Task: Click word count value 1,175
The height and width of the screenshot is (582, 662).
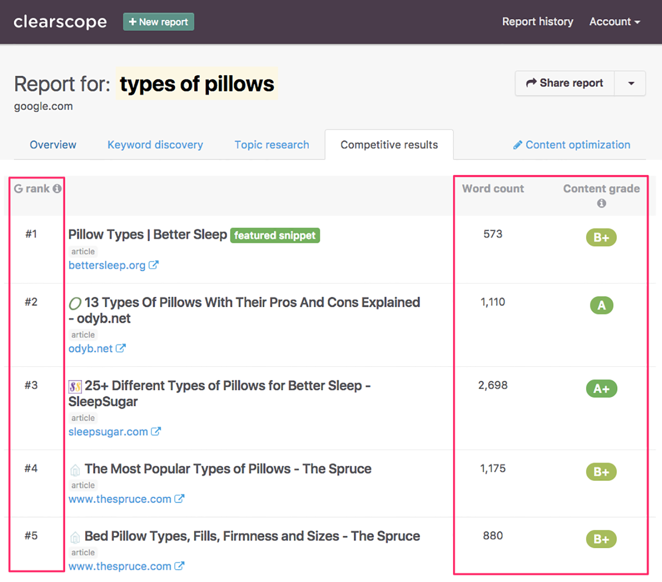Action: point(493,469)
